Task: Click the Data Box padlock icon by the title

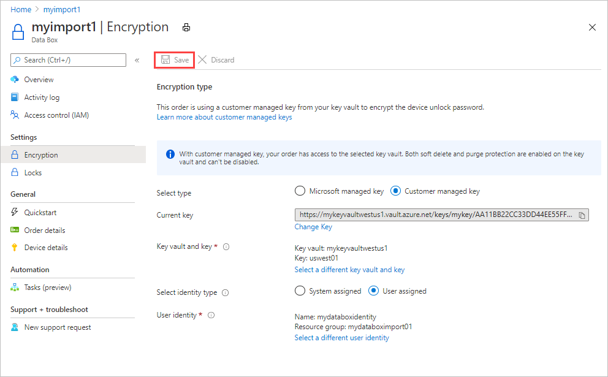Action: click(x=18, y=32)
